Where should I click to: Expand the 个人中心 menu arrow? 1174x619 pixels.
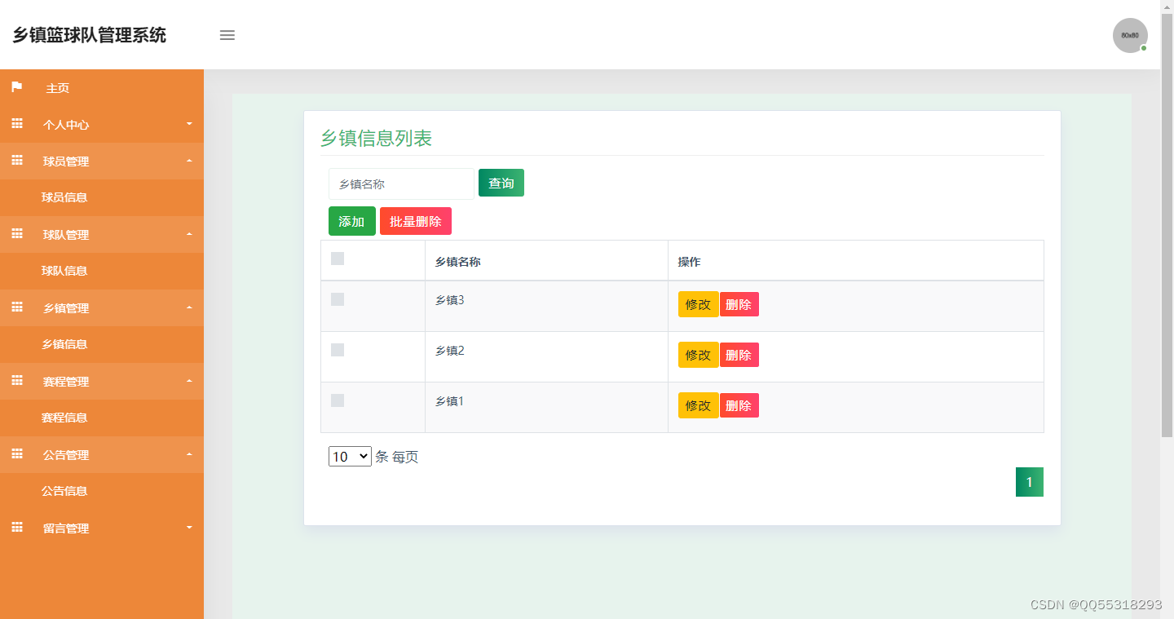pos(189,124)
